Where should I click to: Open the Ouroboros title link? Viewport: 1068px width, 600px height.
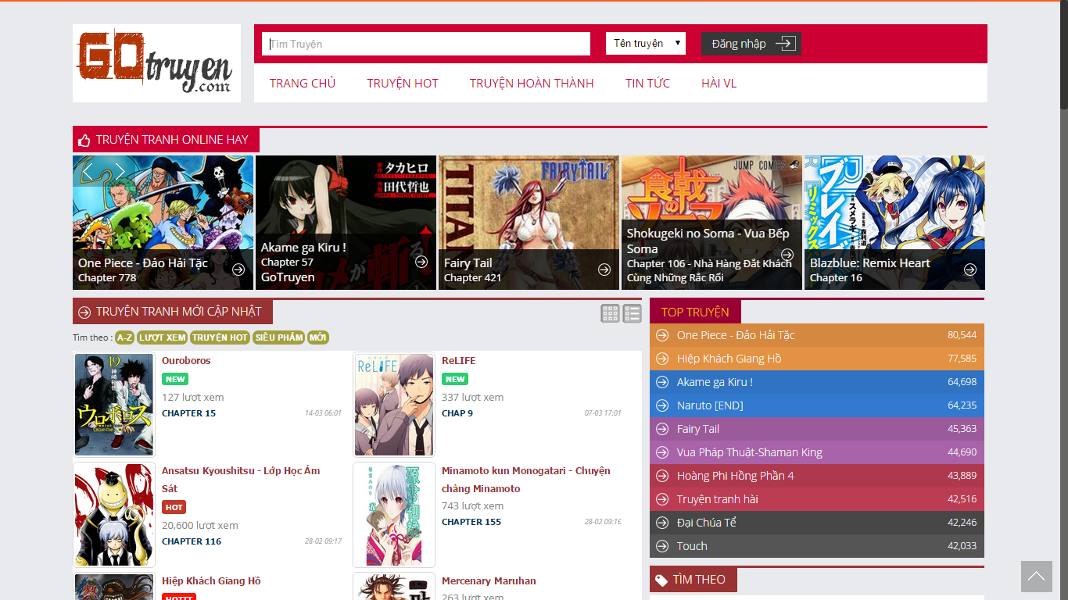186,361
